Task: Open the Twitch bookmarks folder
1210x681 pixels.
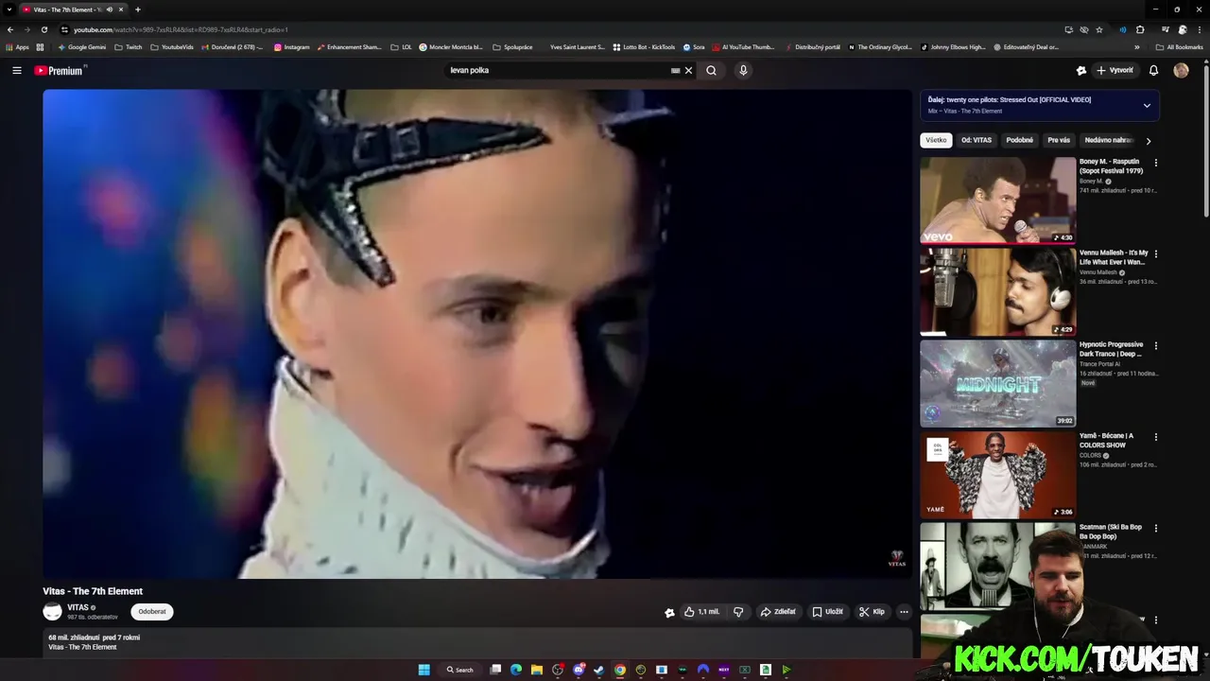Action: tap(128, 46)
